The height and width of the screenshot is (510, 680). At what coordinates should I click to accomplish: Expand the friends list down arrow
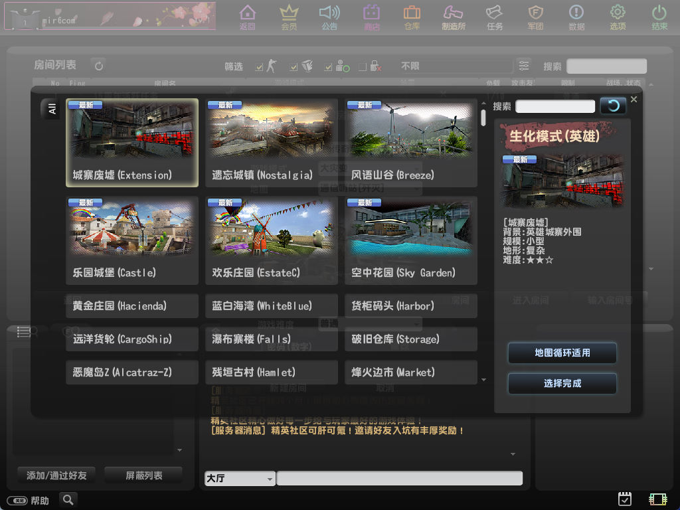[x=179, y=450]
